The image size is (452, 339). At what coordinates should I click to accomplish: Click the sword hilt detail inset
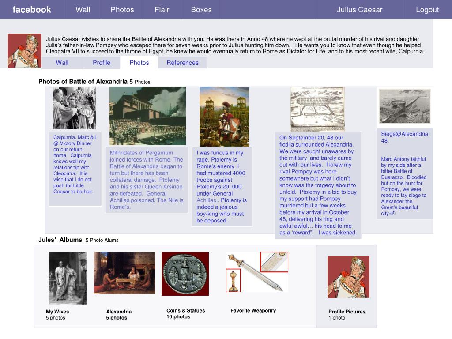point(233,280)
